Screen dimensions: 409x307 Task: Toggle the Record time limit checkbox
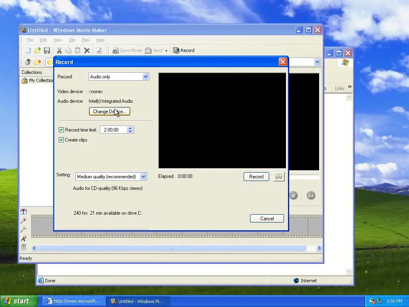(x=61, y=130)
